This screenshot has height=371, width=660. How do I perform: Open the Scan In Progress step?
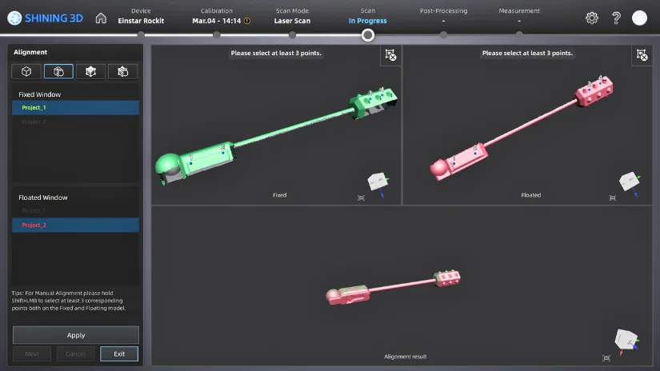[367, 16]
